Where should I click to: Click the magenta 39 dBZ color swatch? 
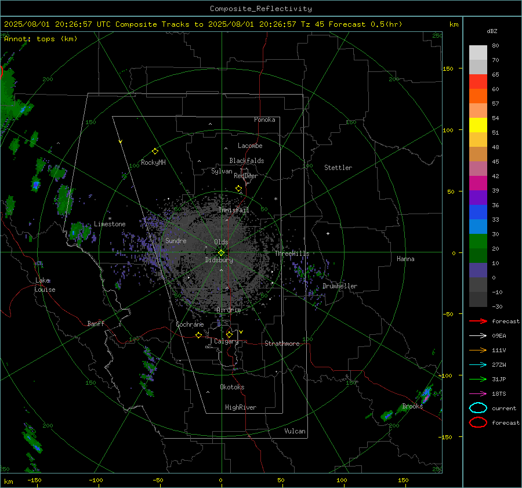coord(478,183)
